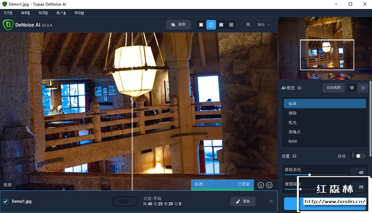Click the 标准 model pill for Demo1.jpg

[125, 201]
